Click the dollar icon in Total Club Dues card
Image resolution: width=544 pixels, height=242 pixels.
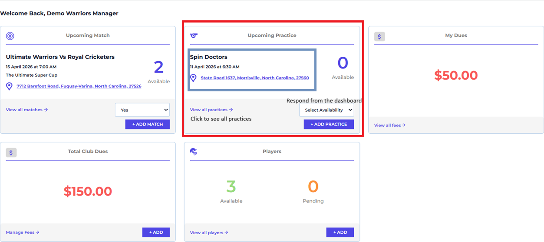coord(11,152)
